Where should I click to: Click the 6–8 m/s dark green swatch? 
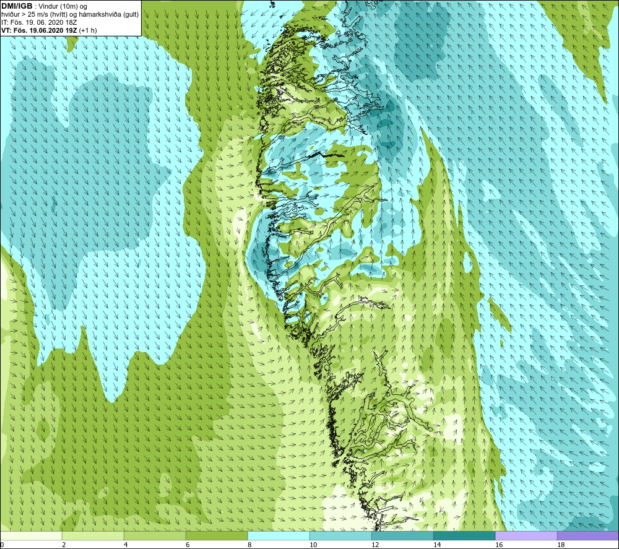tap(217, 535)
